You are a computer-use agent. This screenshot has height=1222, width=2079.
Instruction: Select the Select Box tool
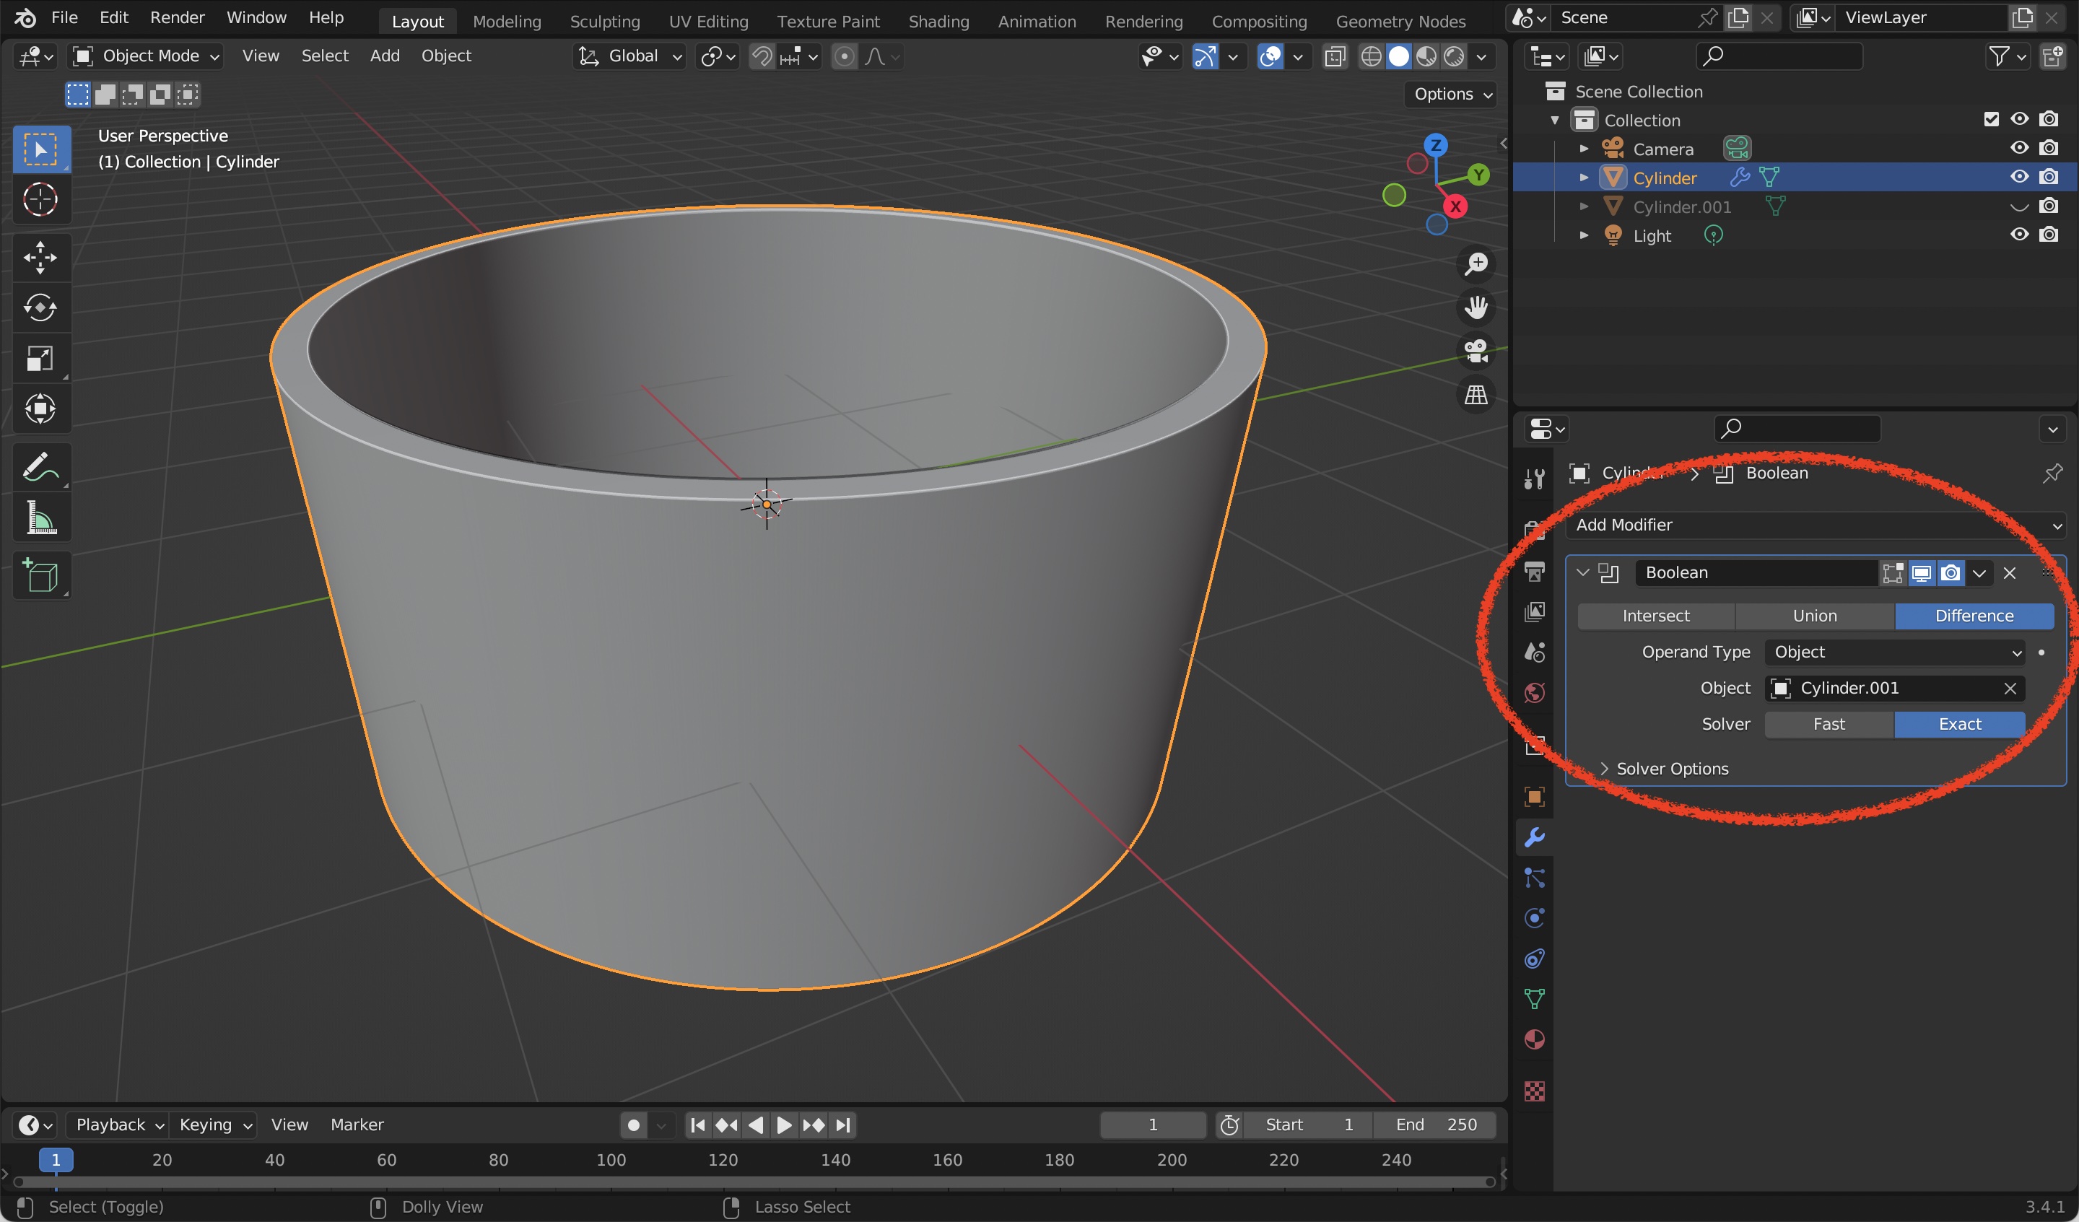[x=40, y=149]
